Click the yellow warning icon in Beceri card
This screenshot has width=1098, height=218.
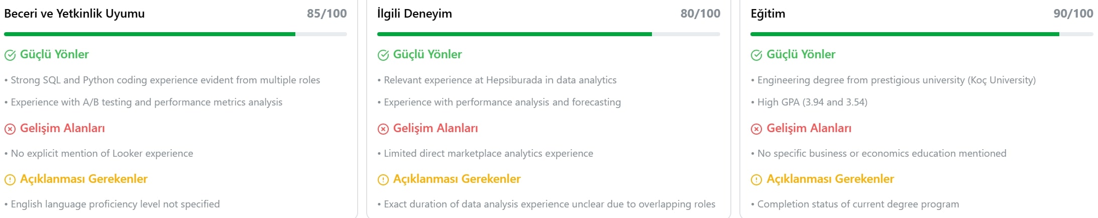point(10,180)
